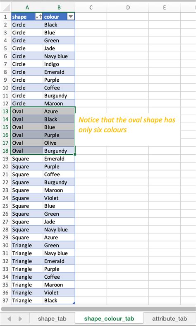Screen dimensions: 196x326
Task: Click the horizontal scrollbar
Action: [98, 309]
